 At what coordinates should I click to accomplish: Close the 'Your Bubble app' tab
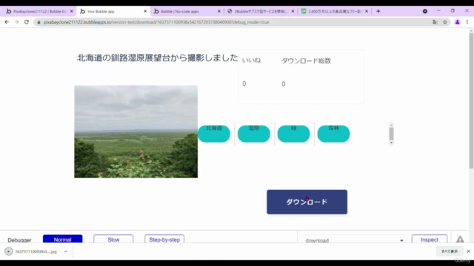(145, 11)
